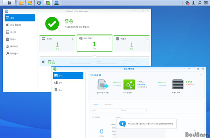Click the 저장소 summary card

point(132,43)
